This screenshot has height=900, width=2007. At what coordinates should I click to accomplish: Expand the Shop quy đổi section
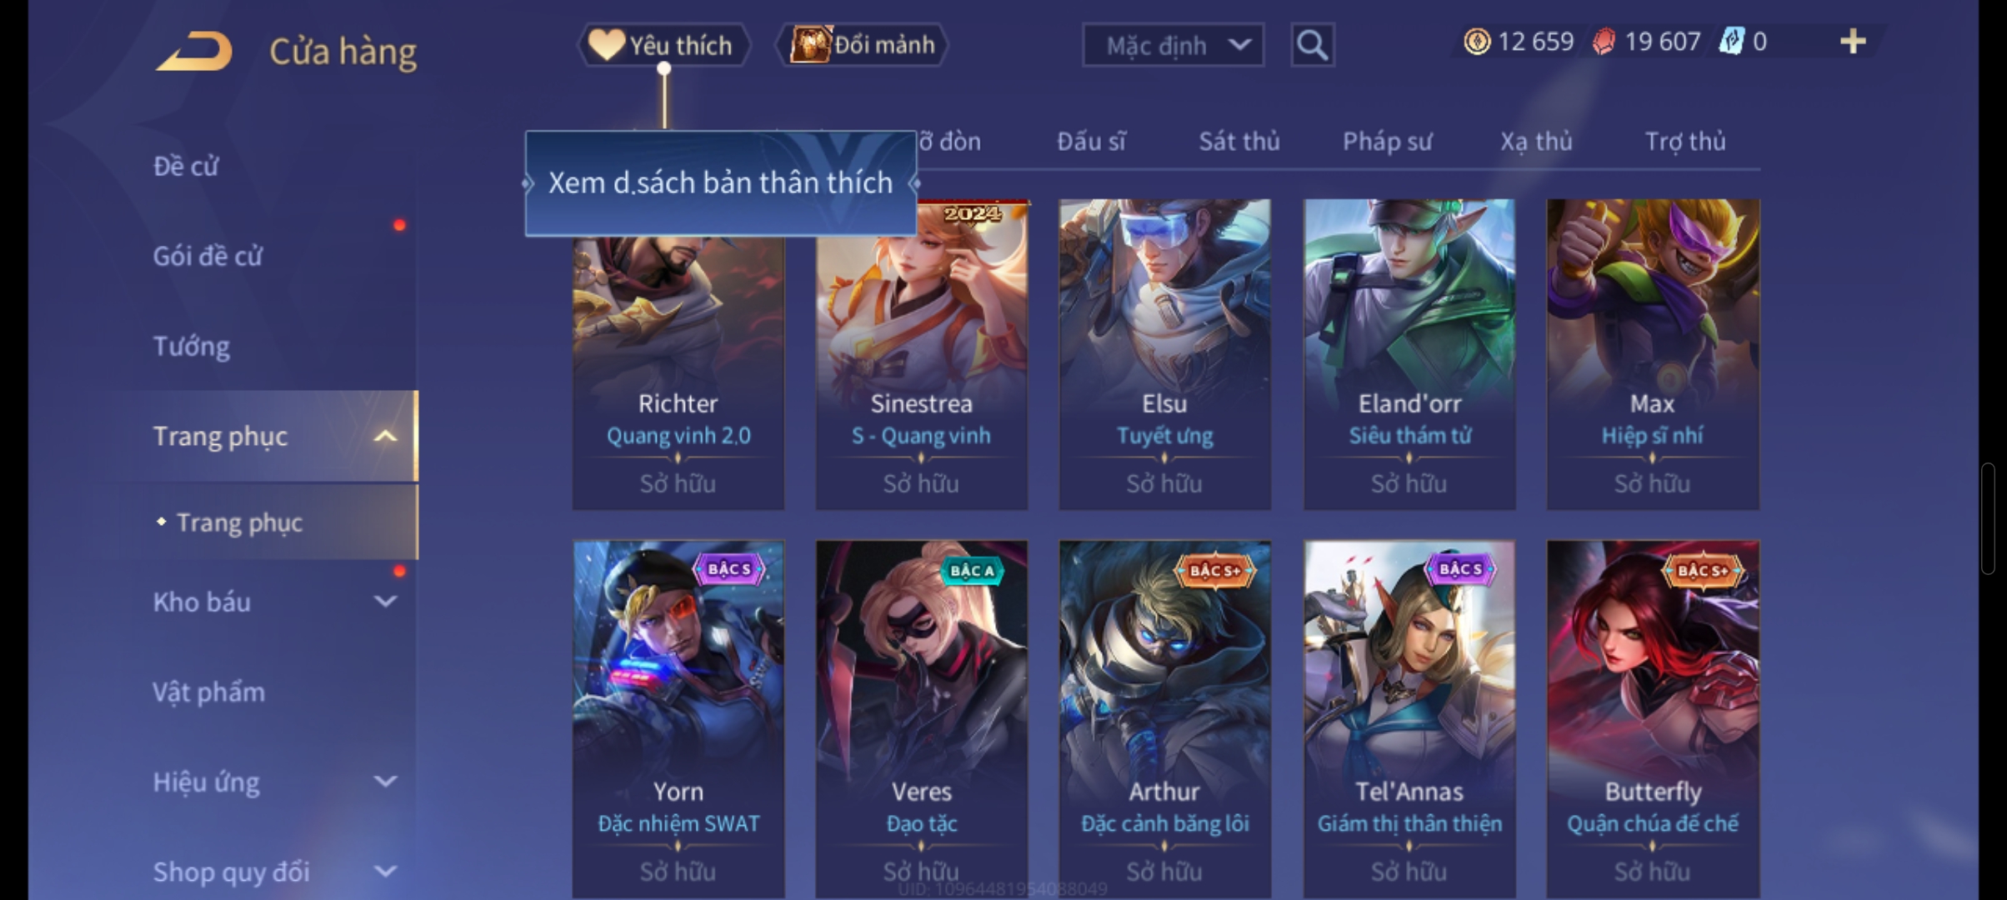tap(385, 872)
